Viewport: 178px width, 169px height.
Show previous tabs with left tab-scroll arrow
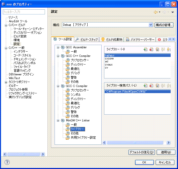click(170, 39)
